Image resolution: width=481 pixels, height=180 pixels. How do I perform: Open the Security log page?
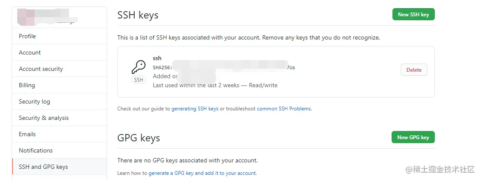[34, 101]
